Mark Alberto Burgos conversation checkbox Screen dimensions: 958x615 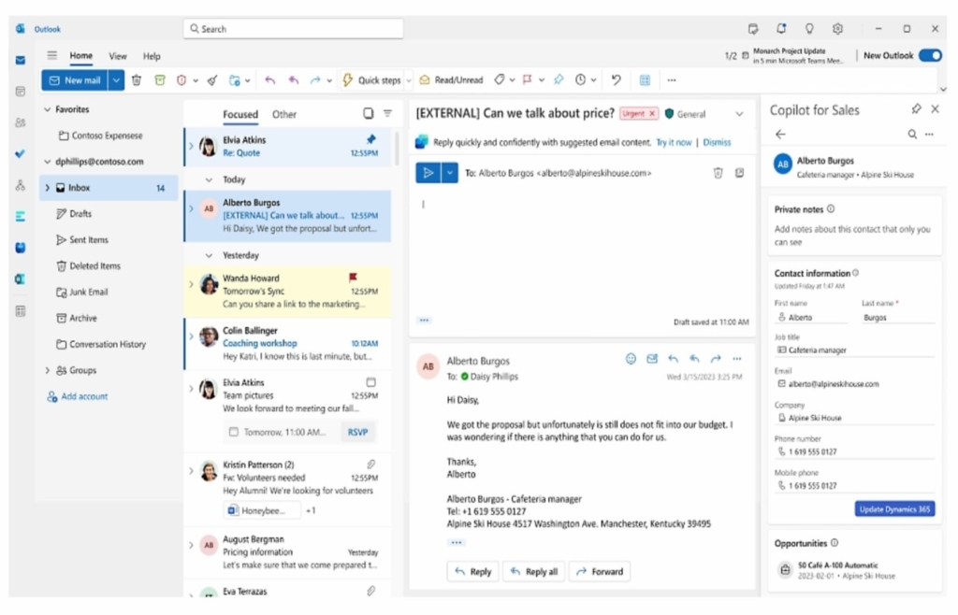click(x=208, y=207)
